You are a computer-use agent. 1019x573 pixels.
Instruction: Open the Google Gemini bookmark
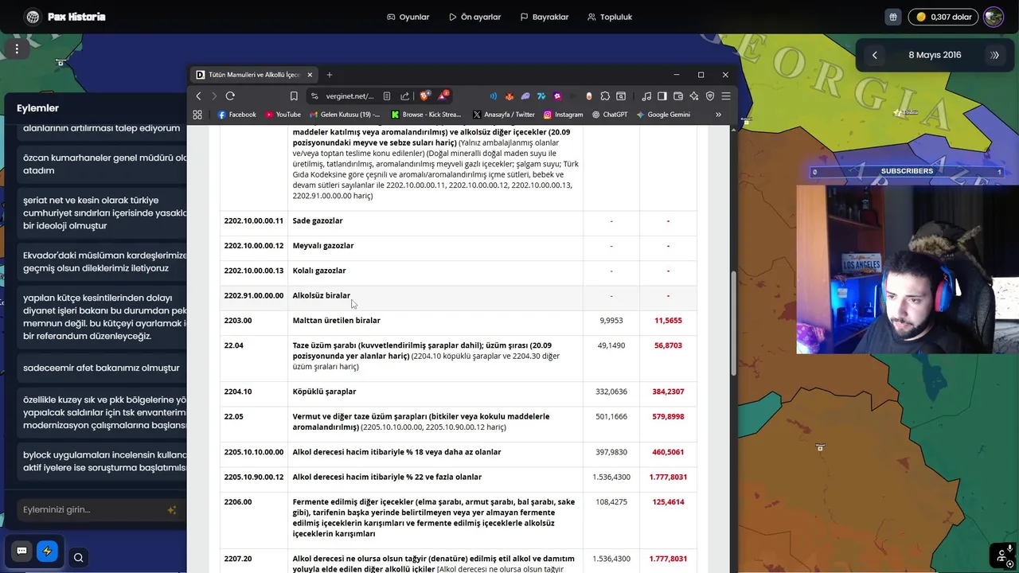pos(663,115)
